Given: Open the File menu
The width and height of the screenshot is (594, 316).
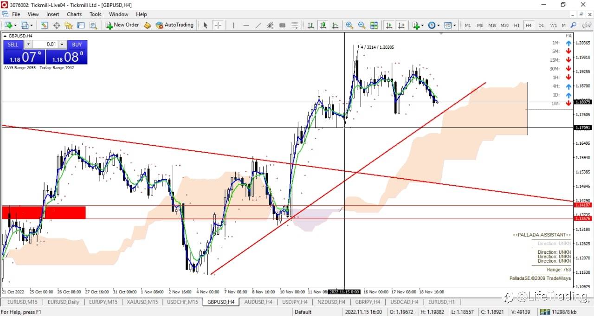Looking at the screenshot, I should 16,14.
